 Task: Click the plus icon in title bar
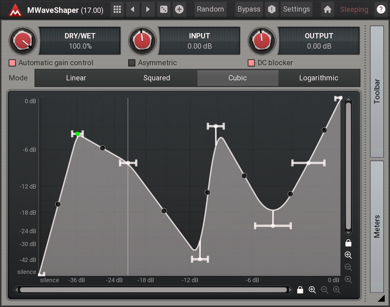click(x=179, y=9)
